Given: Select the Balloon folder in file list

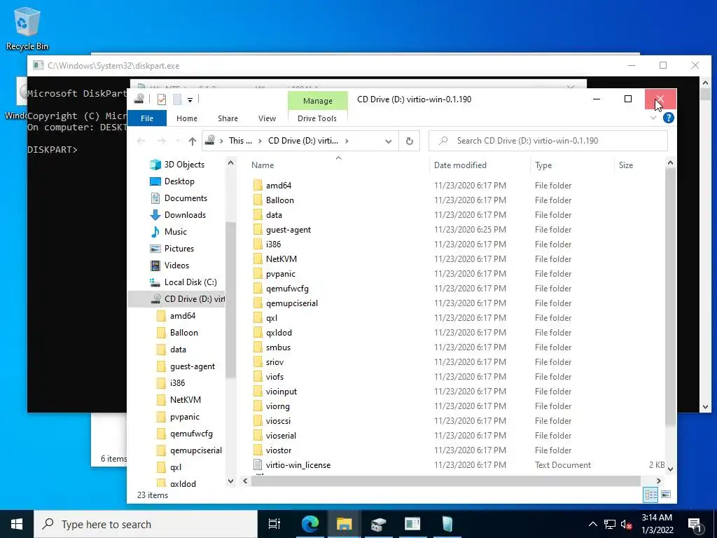Looking at the screenshot, I should (274, 200).
